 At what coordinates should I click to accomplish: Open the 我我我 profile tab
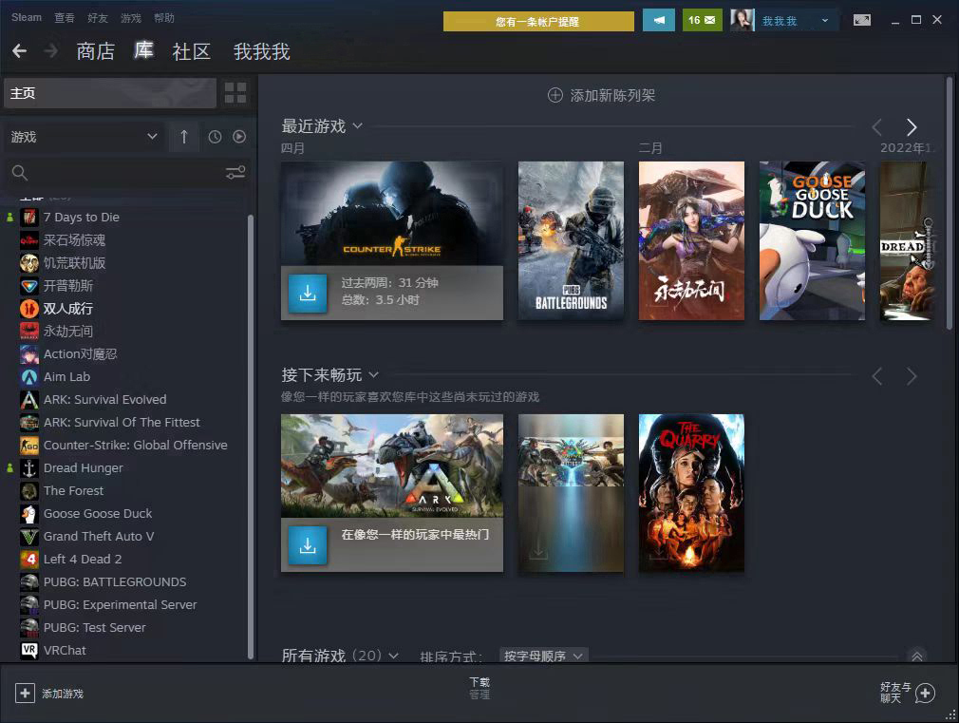[x=262, y=51]
